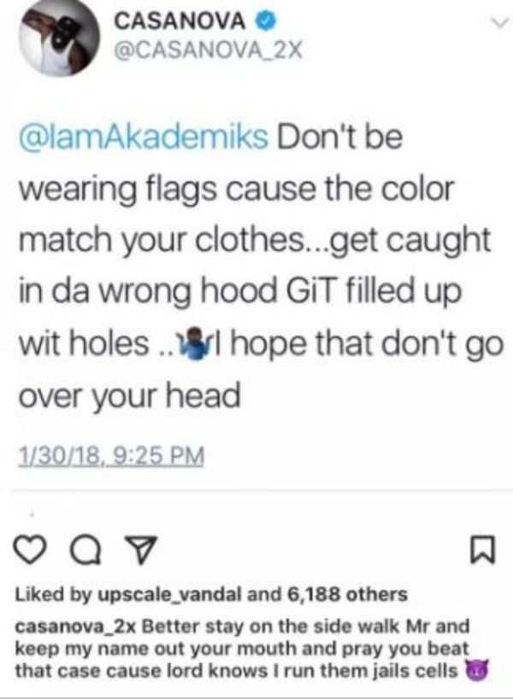The width and height of the screenshot is (513, 699).
Task: Open the tweet timestamp 1/30/18, 9:25 PM
Action: pos(111,456)
